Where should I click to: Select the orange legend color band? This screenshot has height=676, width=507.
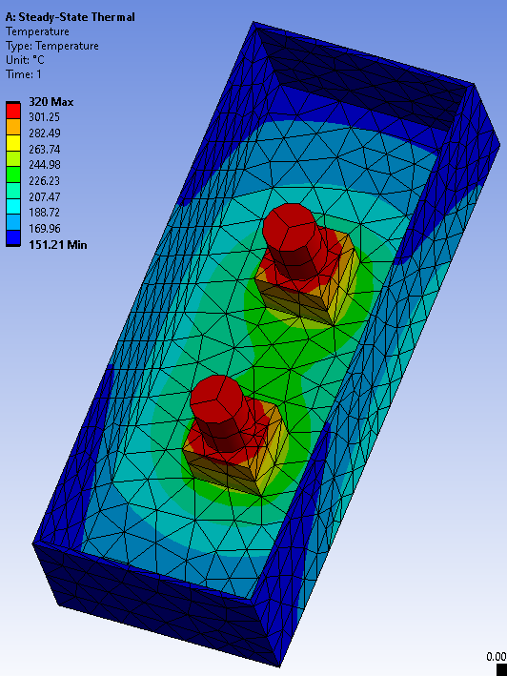click(x=13, y=127)
